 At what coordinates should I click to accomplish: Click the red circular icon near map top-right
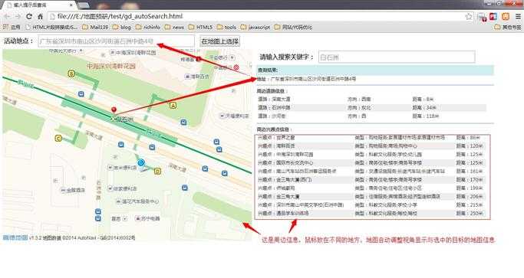(236, 67)
